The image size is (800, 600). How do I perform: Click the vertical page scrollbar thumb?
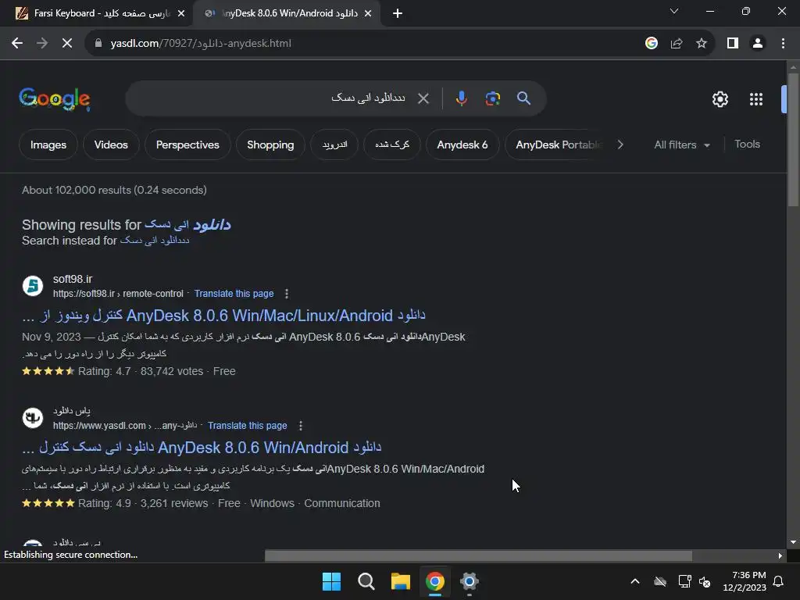pyautogui.click(x=792, y=139)
